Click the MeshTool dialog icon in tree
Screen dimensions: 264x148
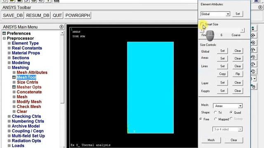[14, 77]
